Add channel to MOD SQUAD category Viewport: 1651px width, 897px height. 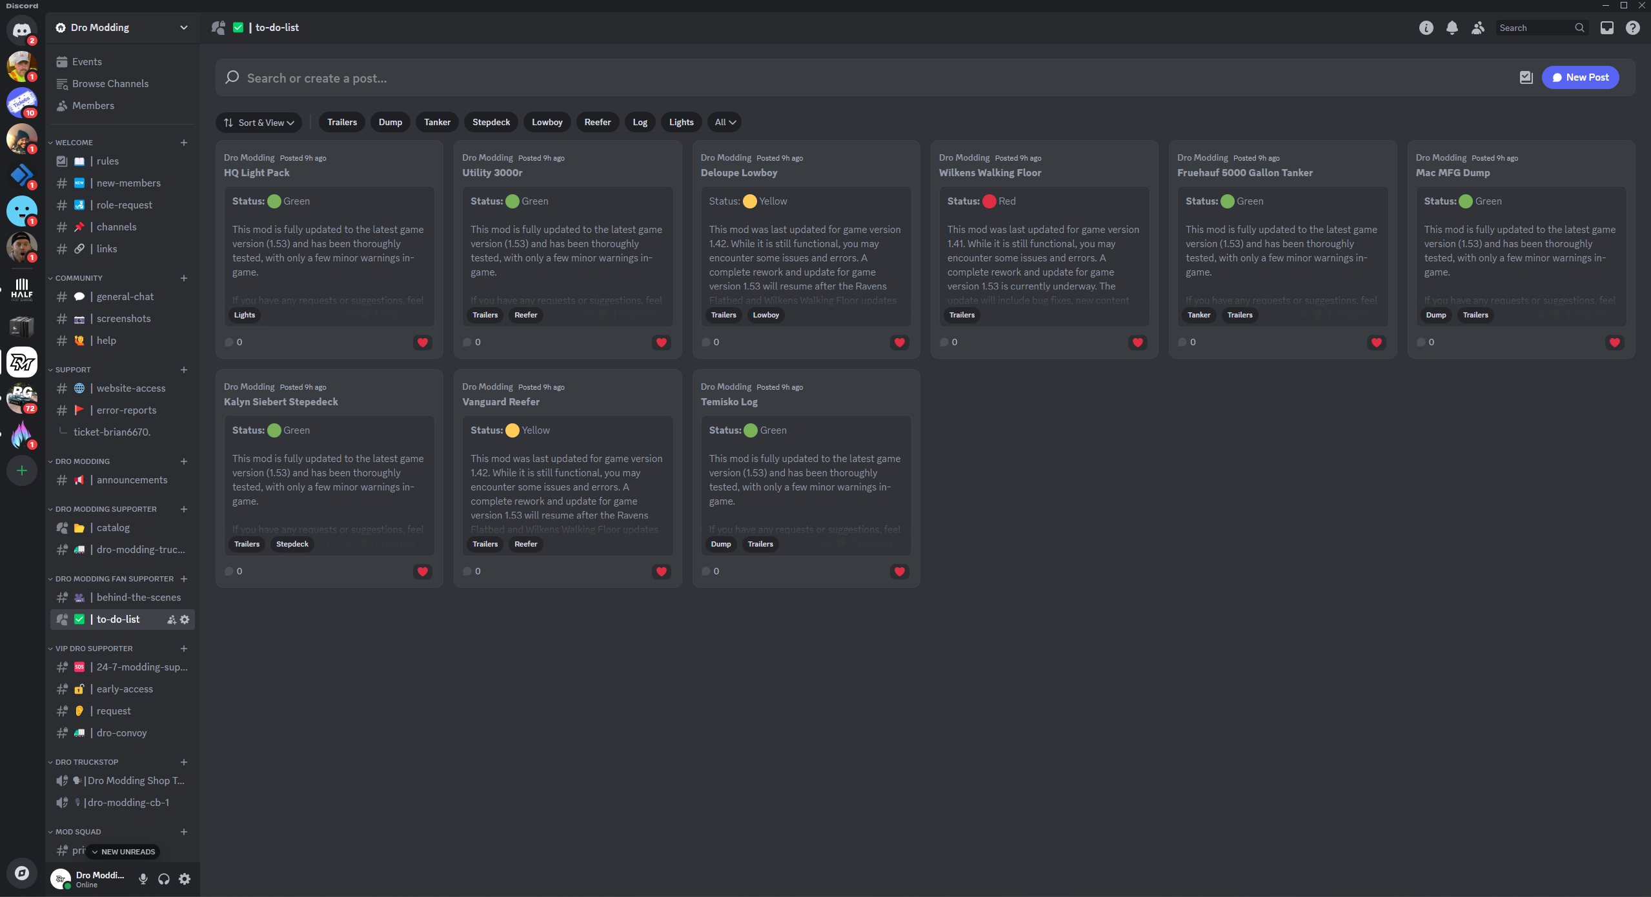pyautogui.click(x=184, y=832)
